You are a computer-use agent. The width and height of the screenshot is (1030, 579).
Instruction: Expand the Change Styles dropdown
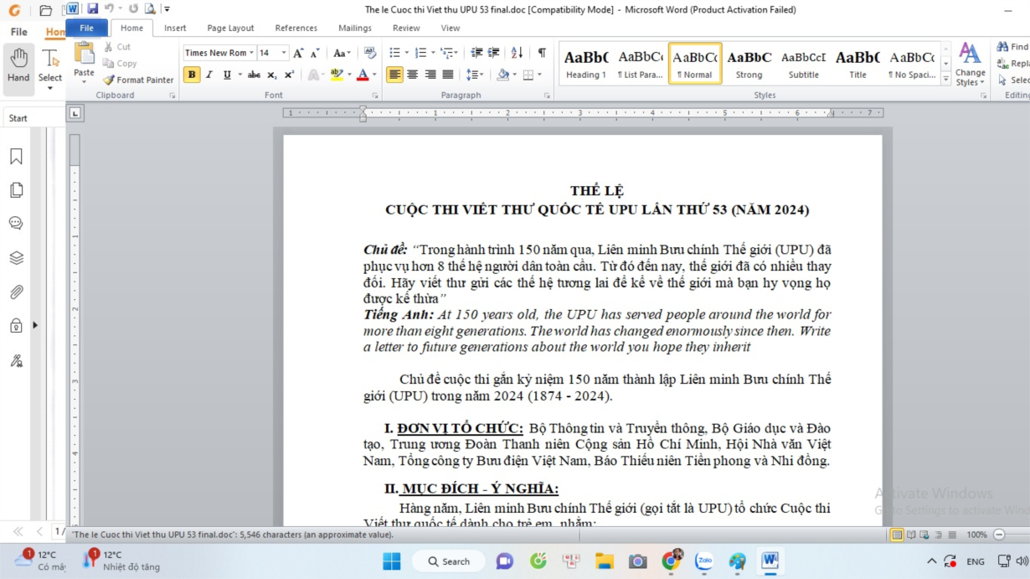970,65
